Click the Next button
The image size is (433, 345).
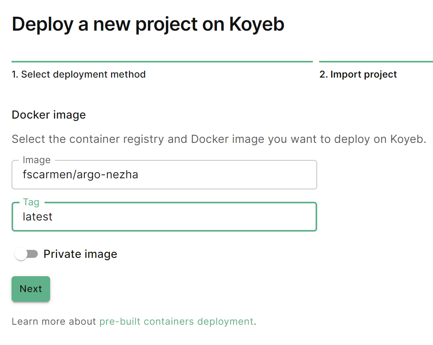pos(31,289)
